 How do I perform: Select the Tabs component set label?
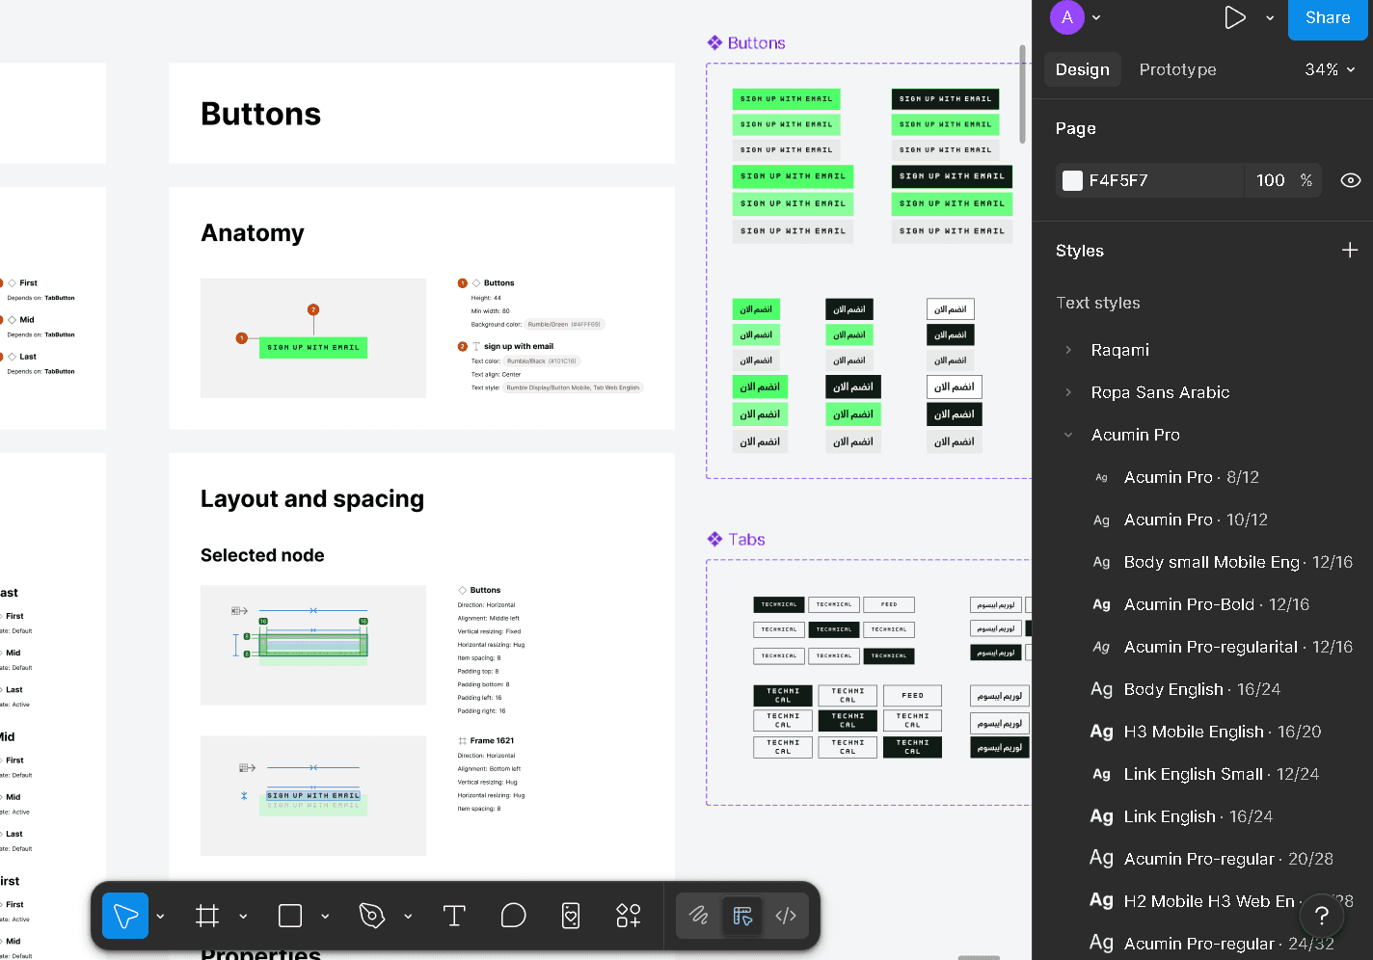(737, 540)
